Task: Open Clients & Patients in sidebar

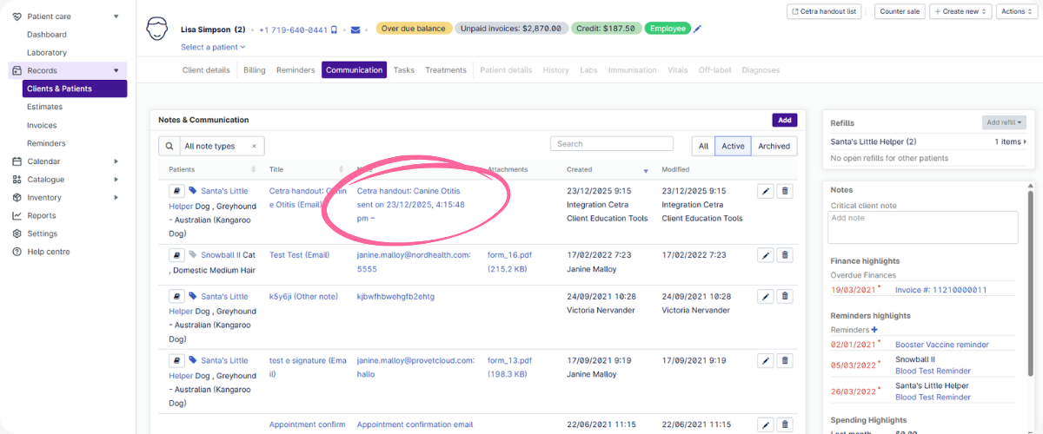Action: click(x=75, y=89)
